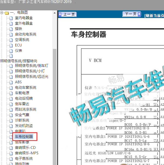Go to previous page with 上一页
The image size is (164, 165).
coord(68,14)
